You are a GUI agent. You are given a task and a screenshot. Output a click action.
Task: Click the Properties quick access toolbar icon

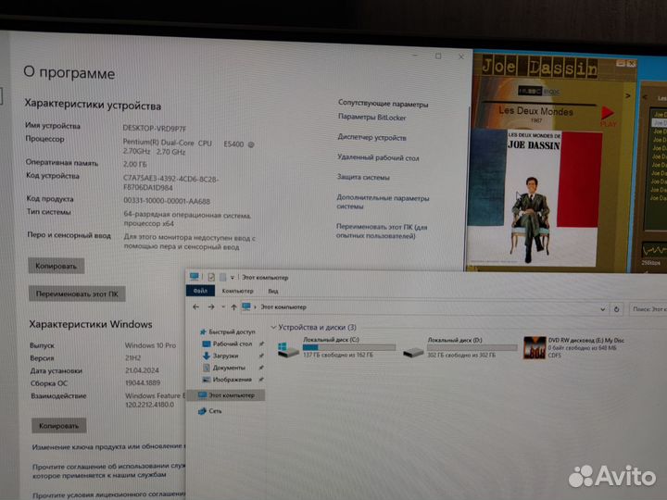pos(211,277)
